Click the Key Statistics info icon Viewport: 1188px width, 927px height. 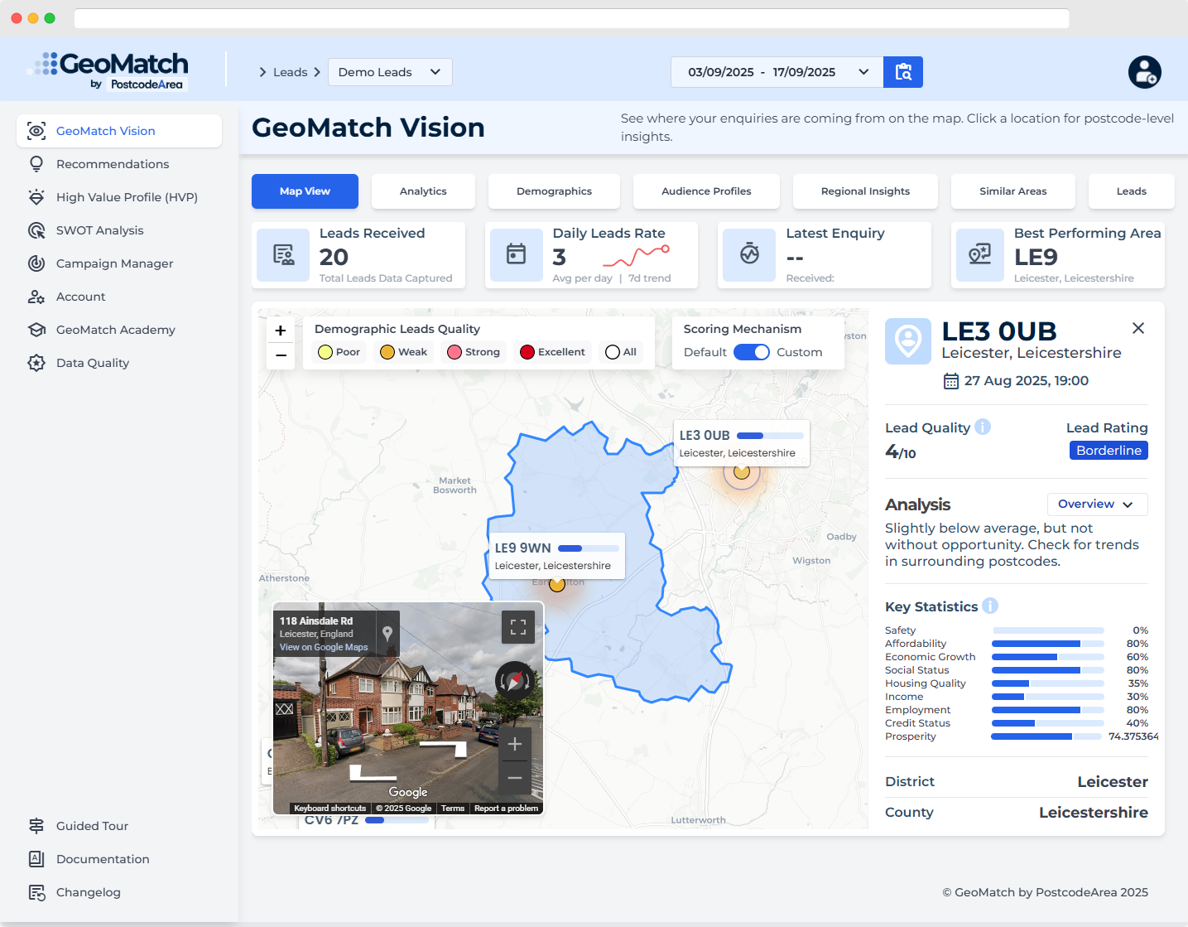point(990,606)
